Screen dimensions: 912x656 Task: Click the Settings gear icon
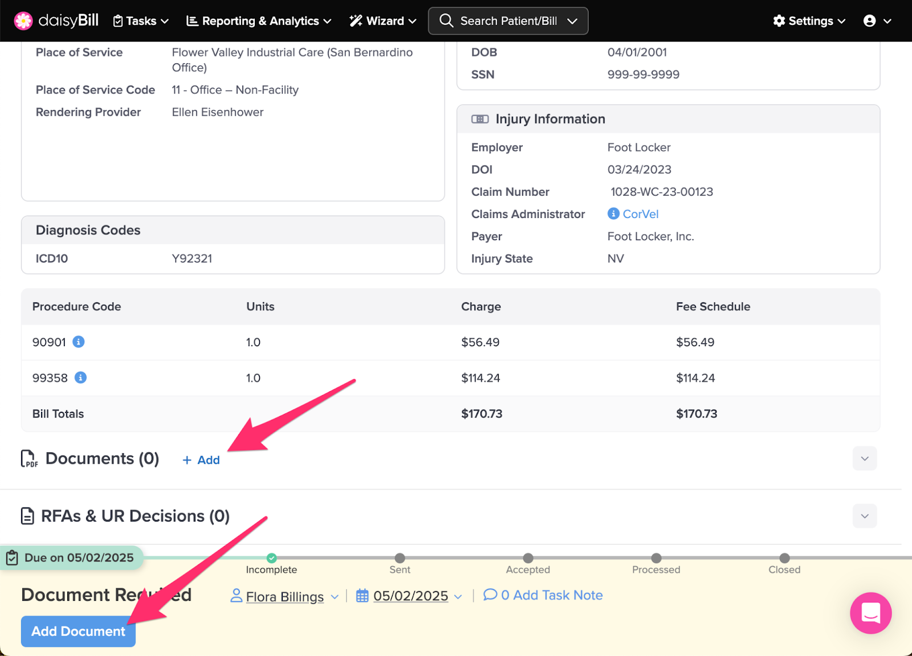pyautogui.click(x=779, y=21)
